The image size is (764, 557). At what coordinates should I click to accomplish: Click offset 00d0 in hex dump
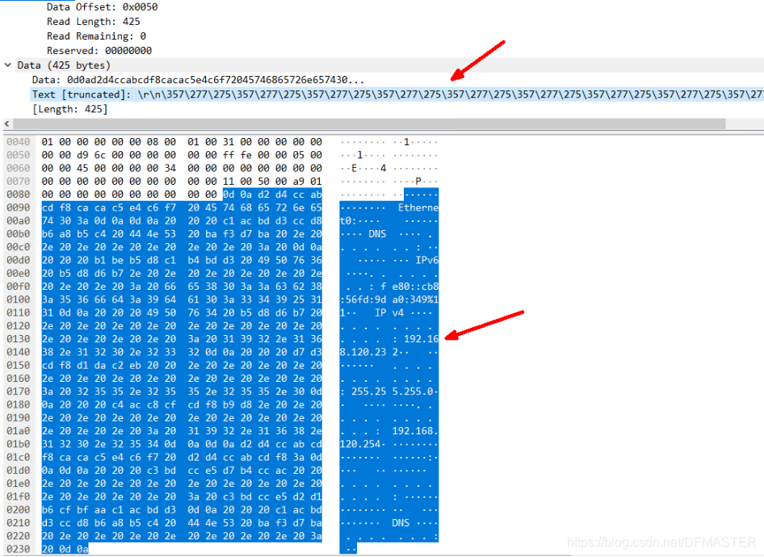coord(18,260)
